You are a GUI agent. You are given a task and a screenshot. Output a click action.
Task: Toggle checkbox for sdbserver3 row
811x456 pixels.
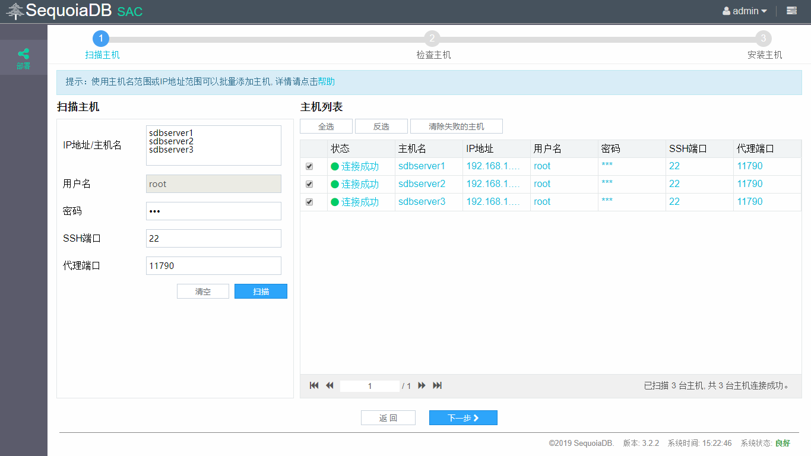(x=309, y=202)
